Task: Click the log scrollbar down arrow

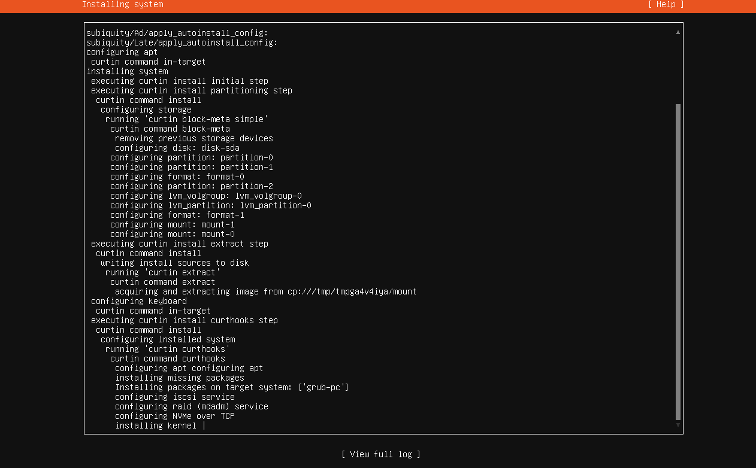Action: (x=678, y=425)
